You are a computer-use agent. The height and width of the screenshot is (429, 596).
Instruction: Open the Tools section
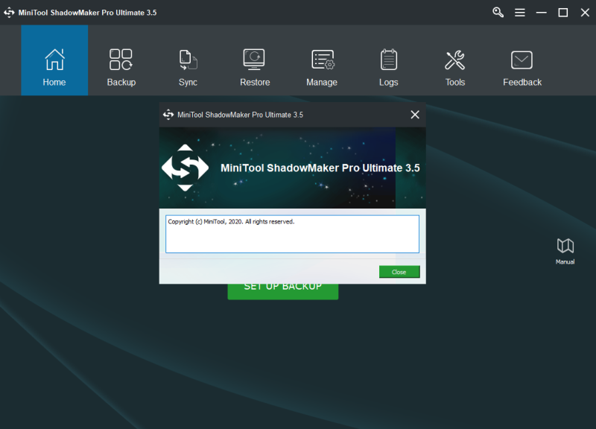455,67
